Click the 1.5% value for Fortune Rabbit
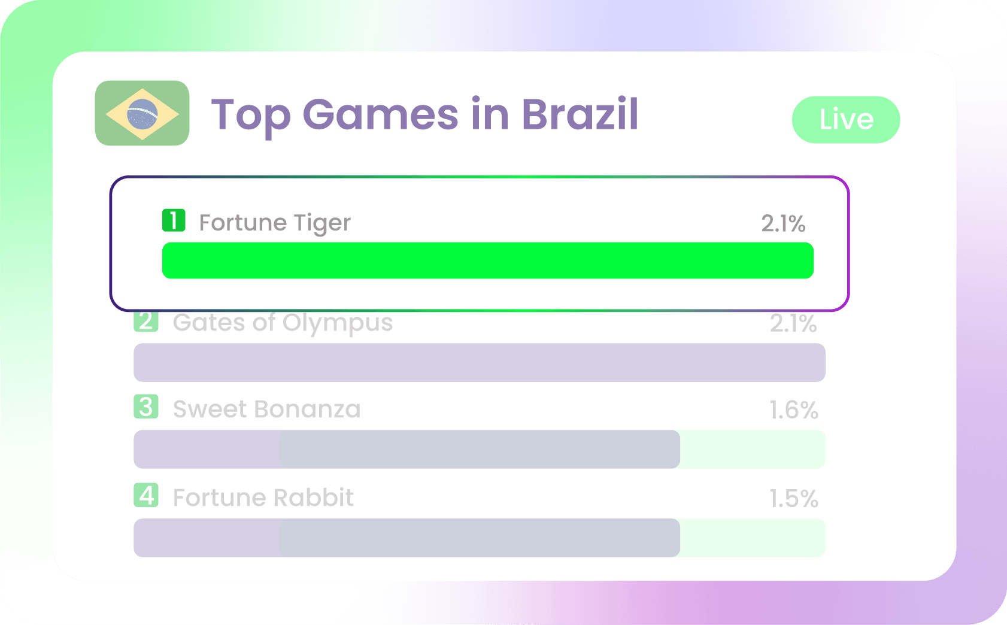The height and width of the screenshot is (625, 1007). [x=793, y=499]
